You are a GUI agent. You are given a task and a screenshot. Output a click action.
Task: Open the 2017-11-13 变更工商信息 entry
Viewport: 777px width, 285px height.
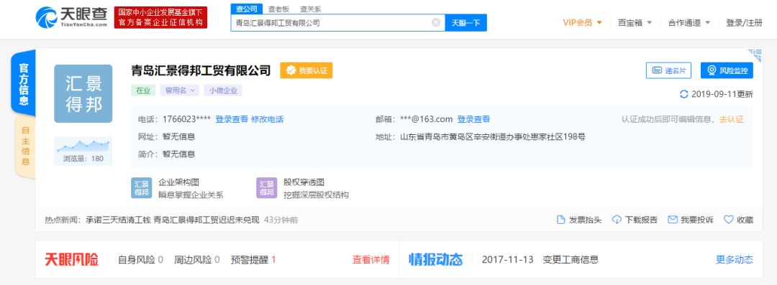tap(540, 259)
